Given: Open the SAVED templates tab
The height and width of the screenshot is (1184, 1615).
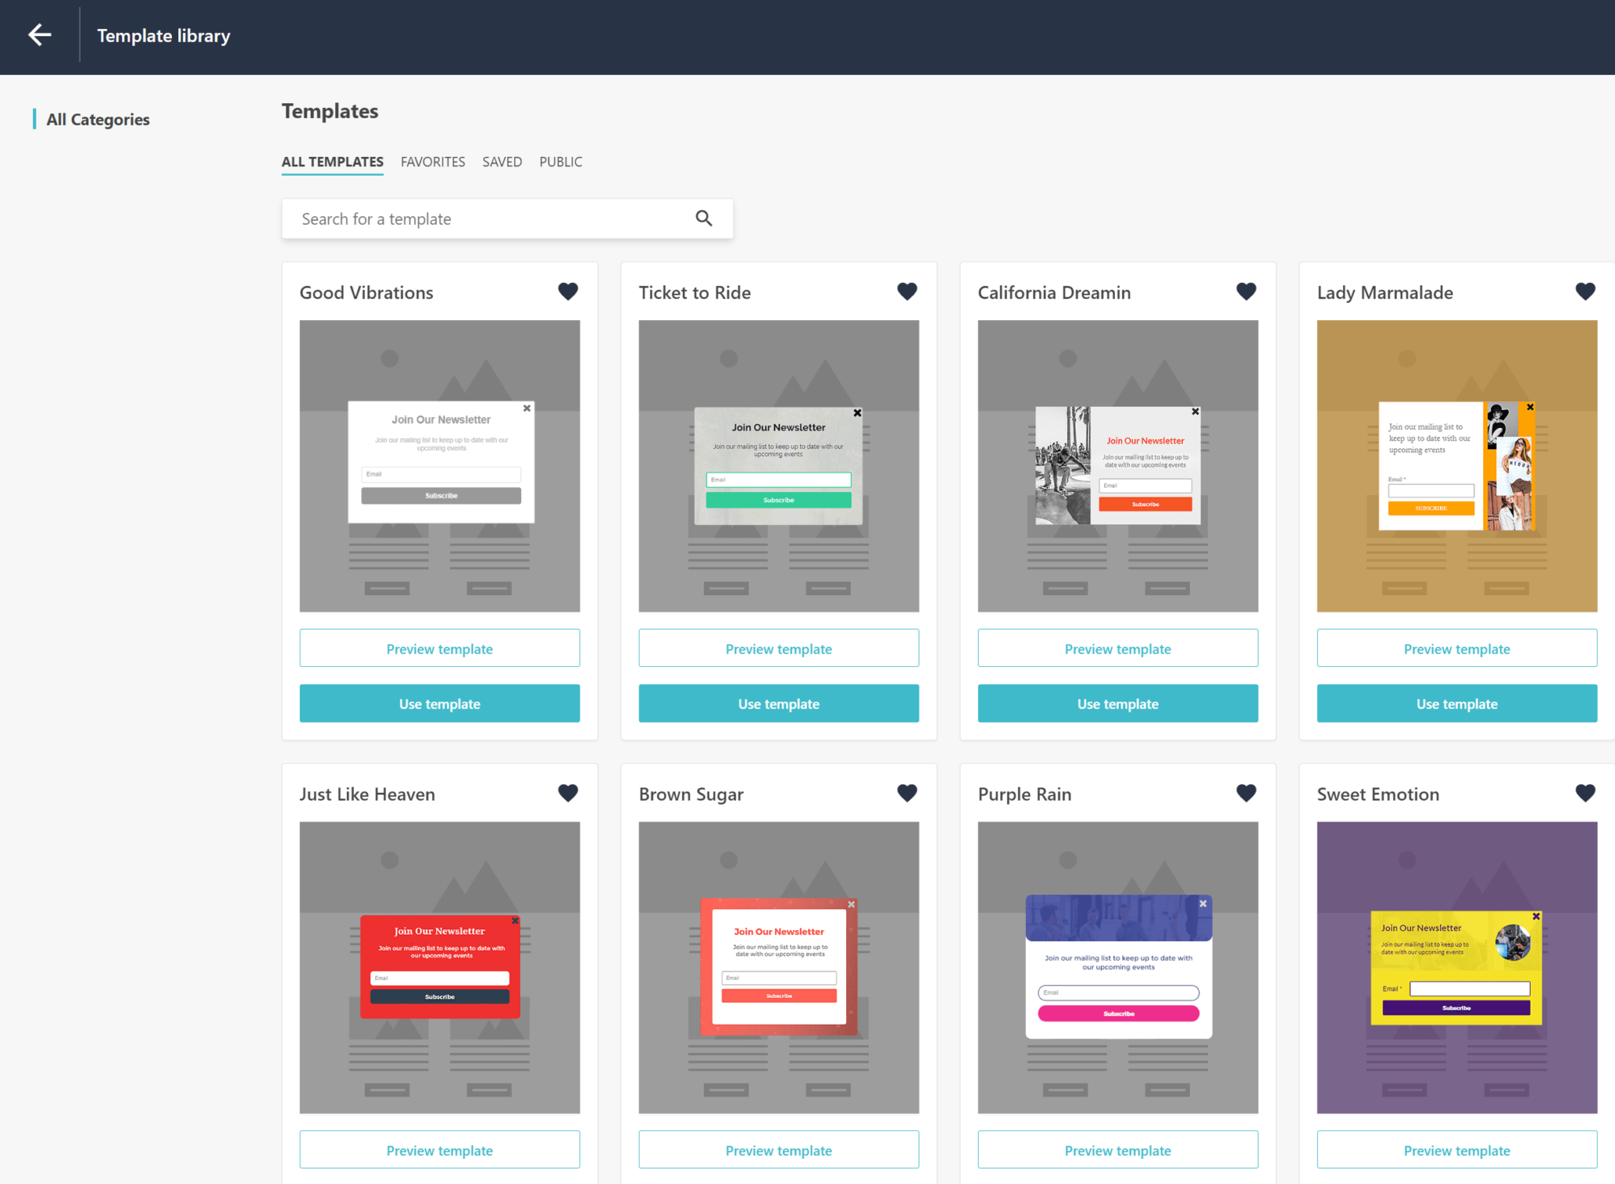Looking at the screenshot, I should pos(502,162).
